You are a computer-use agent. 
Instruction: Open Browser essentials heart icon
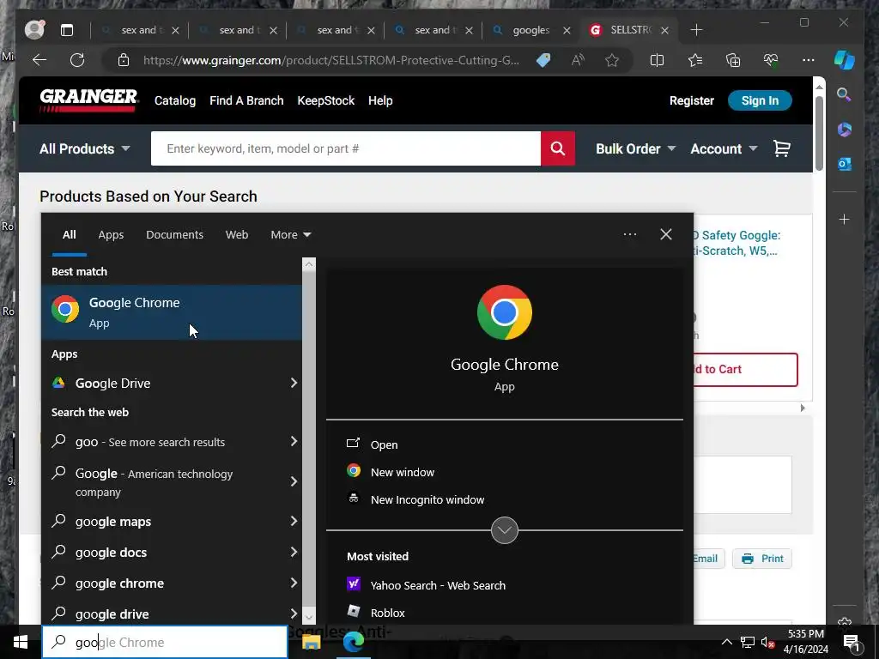[x=770, y=60]
